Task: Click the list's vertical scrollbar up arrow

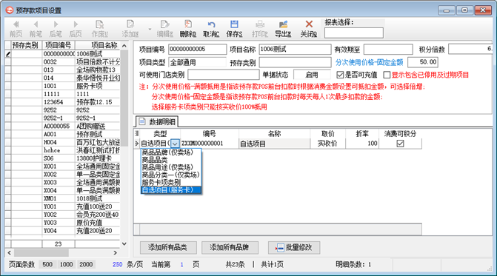Action: pos(124,46)
